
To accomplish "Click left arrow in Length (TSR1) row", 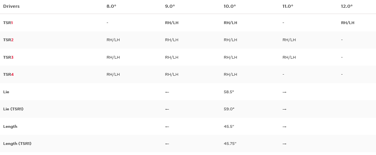I will [167, 144].
